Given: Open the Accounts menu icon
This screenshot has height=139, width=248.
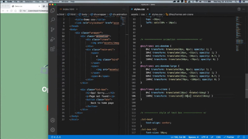Looking at the screenshot, I should point(53,120).
